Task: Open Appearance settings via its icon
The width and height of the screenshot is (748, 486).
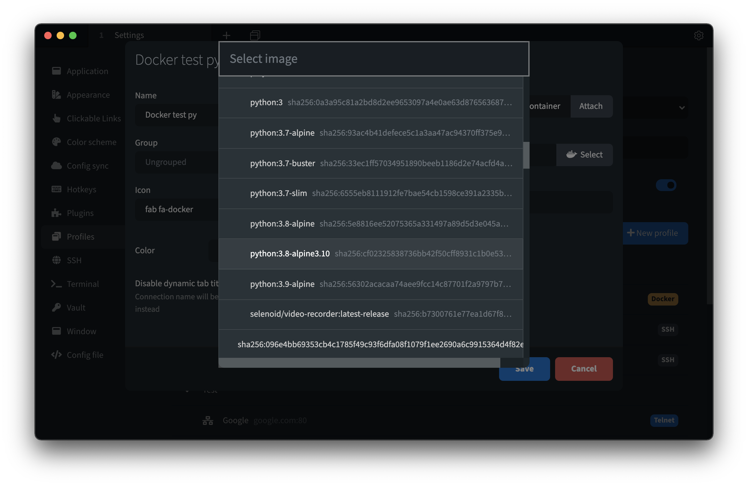Action: tap(56, 95)
